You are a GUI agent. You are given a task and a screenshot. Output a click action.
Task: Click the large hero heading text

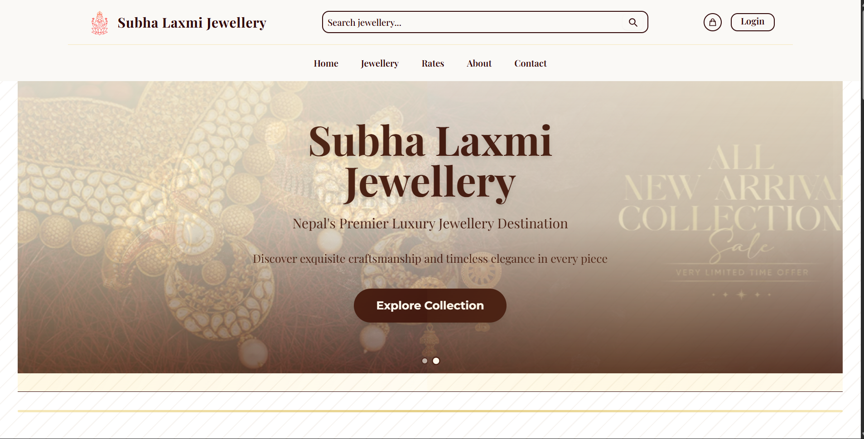tap(430, 162)
